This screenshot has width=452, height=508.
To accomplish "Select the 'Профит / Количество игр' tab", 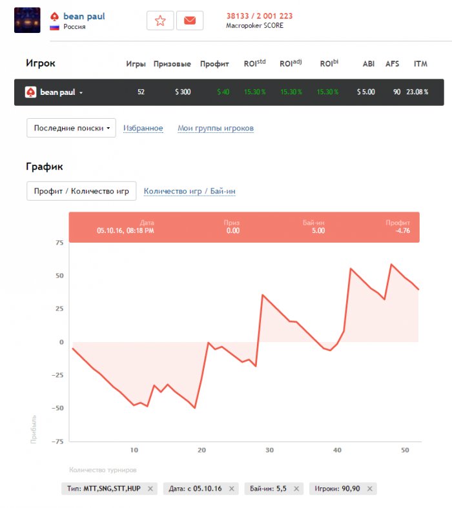I will point(81,191).
